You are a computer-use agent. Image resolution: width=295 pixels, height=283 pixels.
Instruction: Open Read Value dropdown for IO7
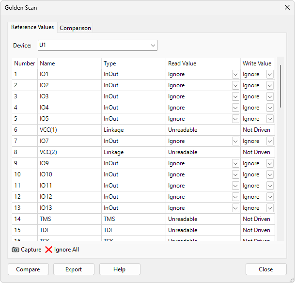[x=235, y=141]
